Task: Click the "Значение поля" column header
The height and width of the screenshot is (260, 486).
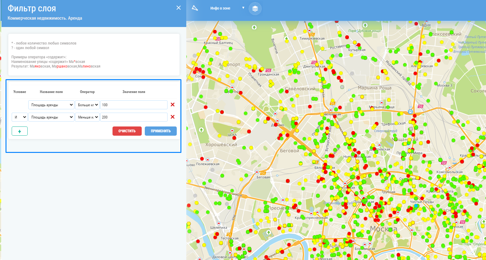Action: [134, 92]
